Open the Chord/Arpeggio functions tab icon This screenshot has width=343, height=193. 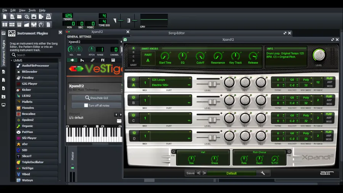tap(93, 60)
